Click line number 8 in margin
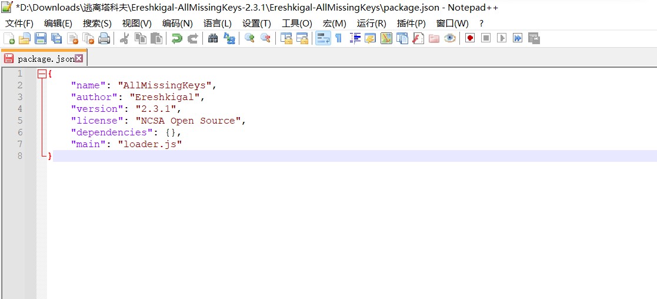 pyautogui.click(x=19, y=156)
